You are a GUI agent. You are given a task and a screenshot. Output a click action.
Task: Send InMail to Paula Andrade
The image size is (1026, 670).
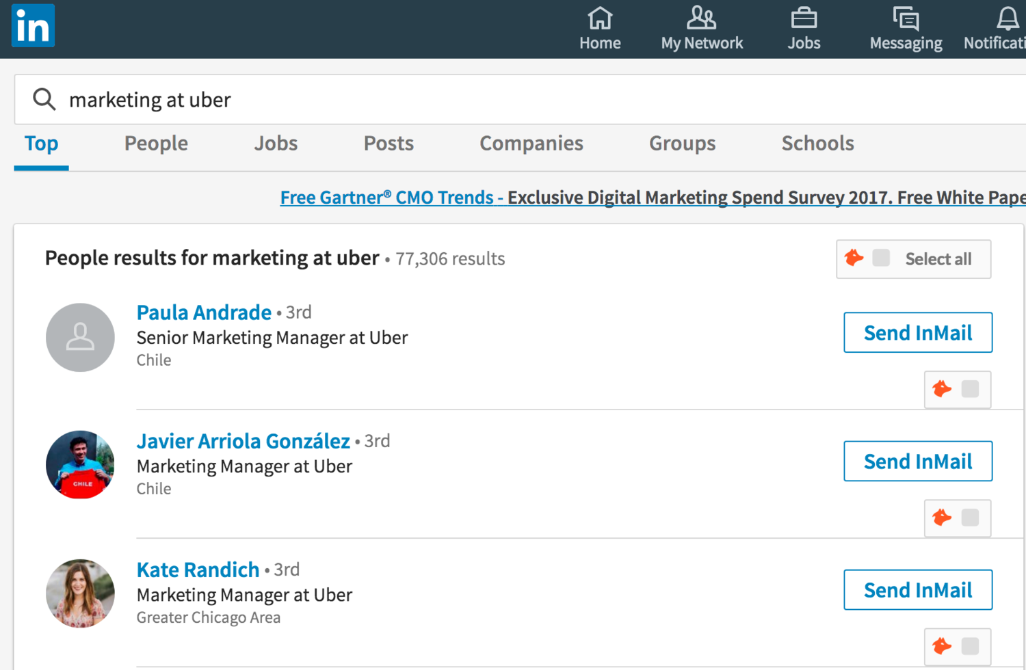[918, 332]
